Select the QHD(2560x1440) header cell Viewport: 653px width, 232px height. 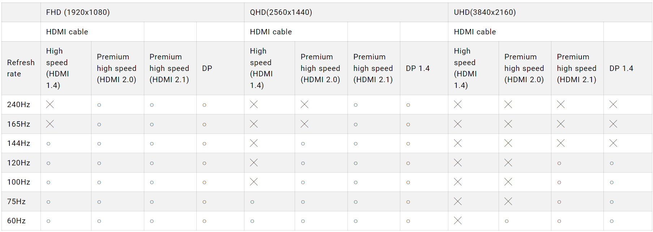281,12
